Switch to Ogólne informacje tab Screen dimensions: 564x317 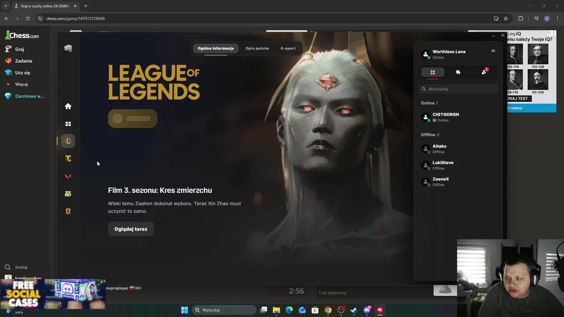pyautogui.click(x=215, y=48)
